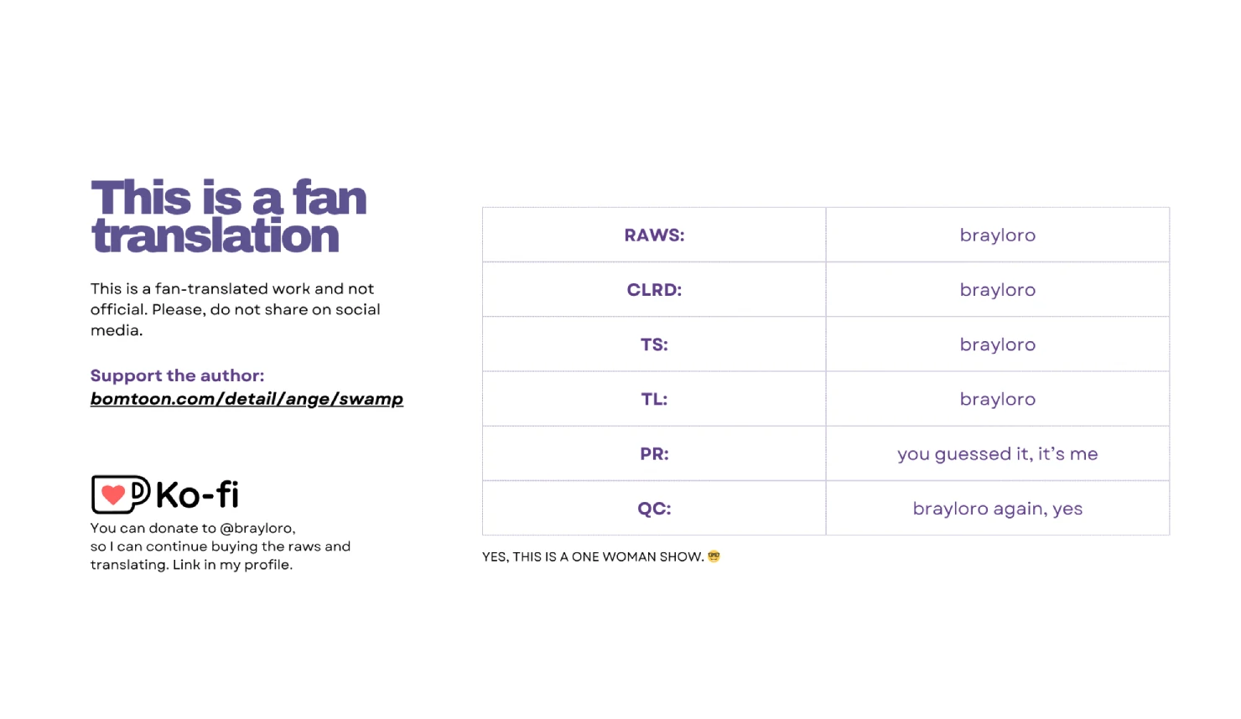Click the TS: label cell

pyautogui.click(x=654, y=344)
